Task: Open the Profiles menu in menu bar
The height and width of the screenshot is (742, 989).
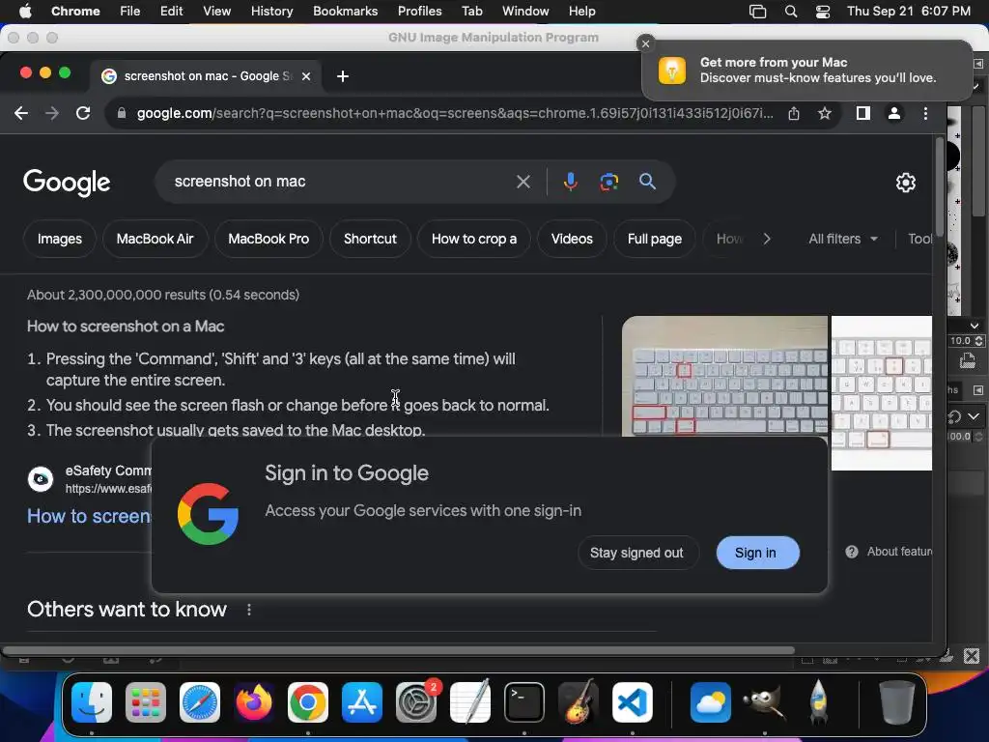Action: 419,12
